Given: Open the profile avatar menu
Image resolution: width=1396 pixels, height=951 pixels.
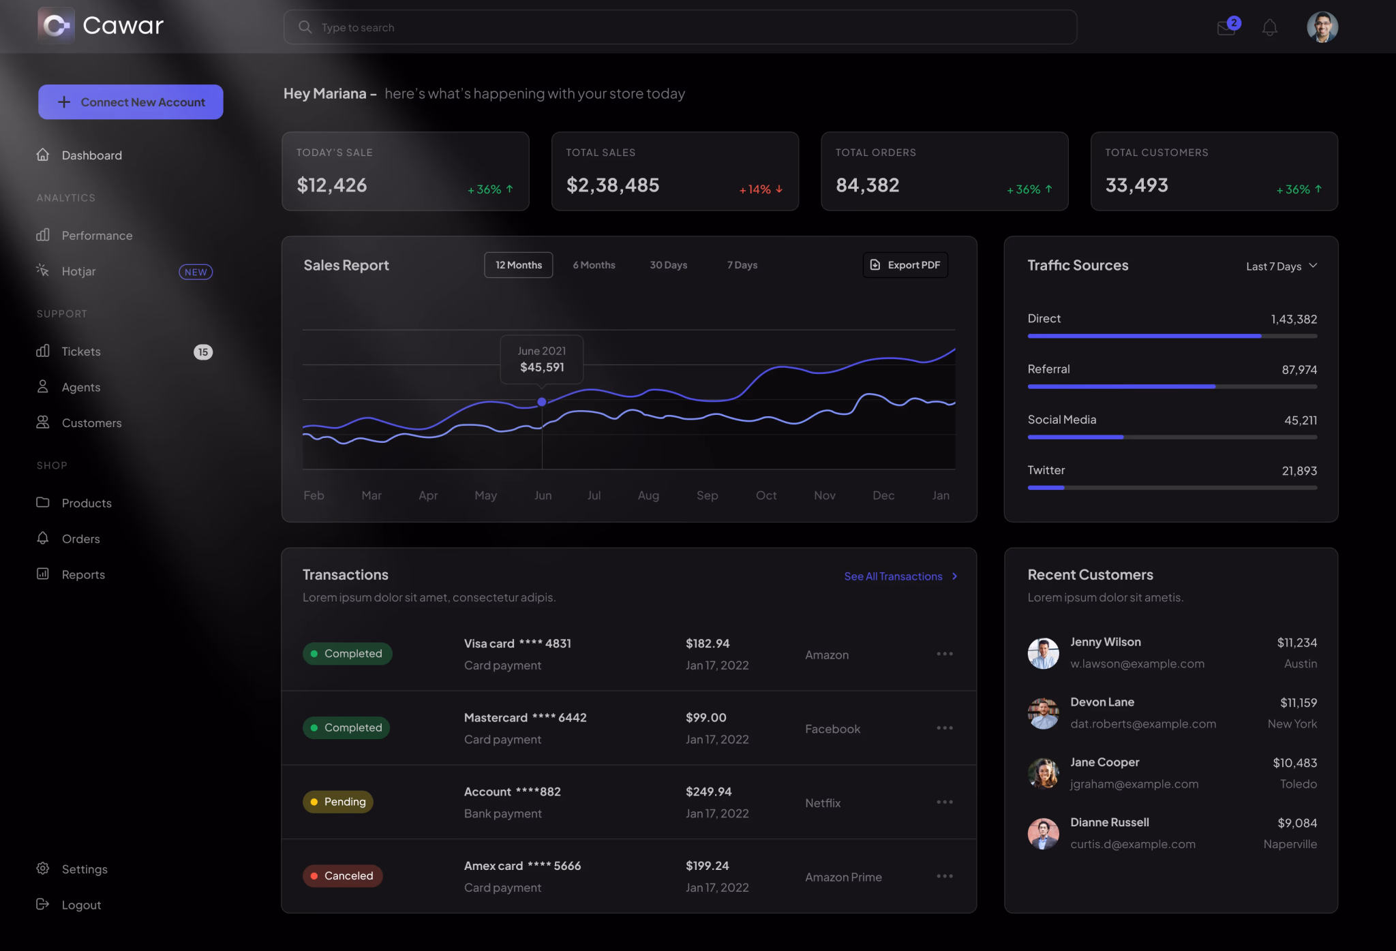Looking at the screenshot, I should point(1321,27).
